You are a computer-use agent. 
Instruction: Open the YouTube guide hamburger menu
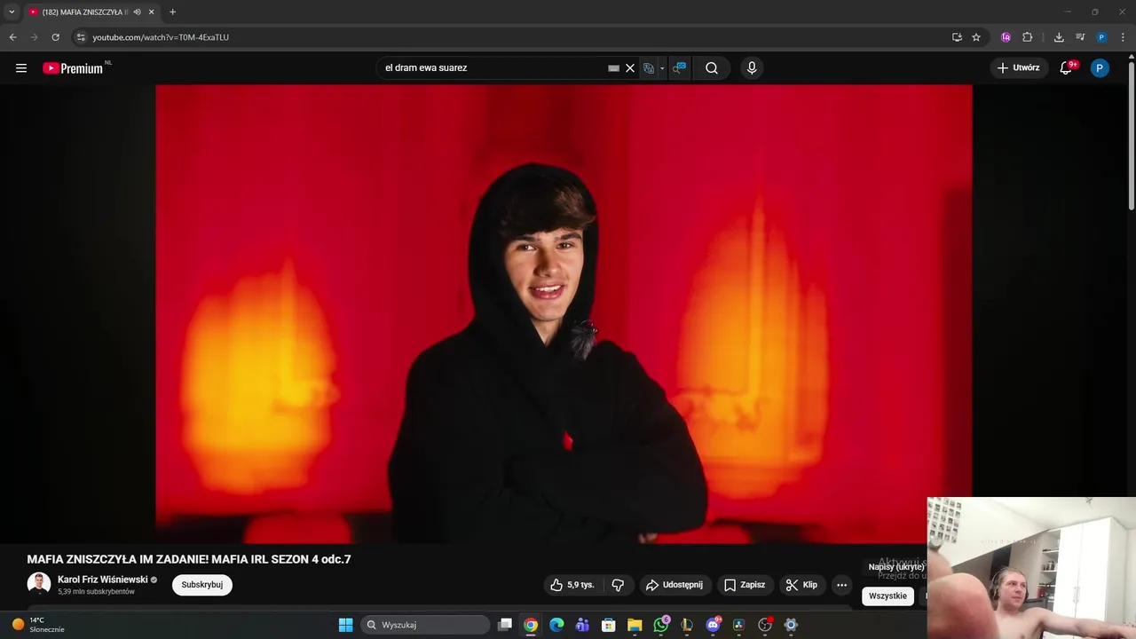pos(21,68)
